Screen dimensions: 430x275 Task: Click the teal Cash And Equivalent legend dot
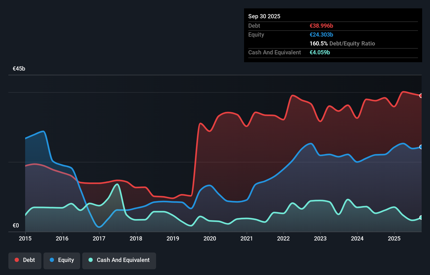tap(90, 260)
